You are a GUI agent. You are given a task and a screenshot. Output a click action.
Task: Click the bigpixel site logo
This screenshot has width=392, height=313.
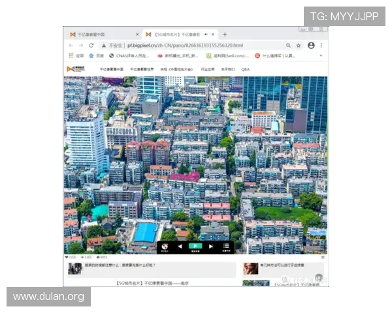click(76, 69)
